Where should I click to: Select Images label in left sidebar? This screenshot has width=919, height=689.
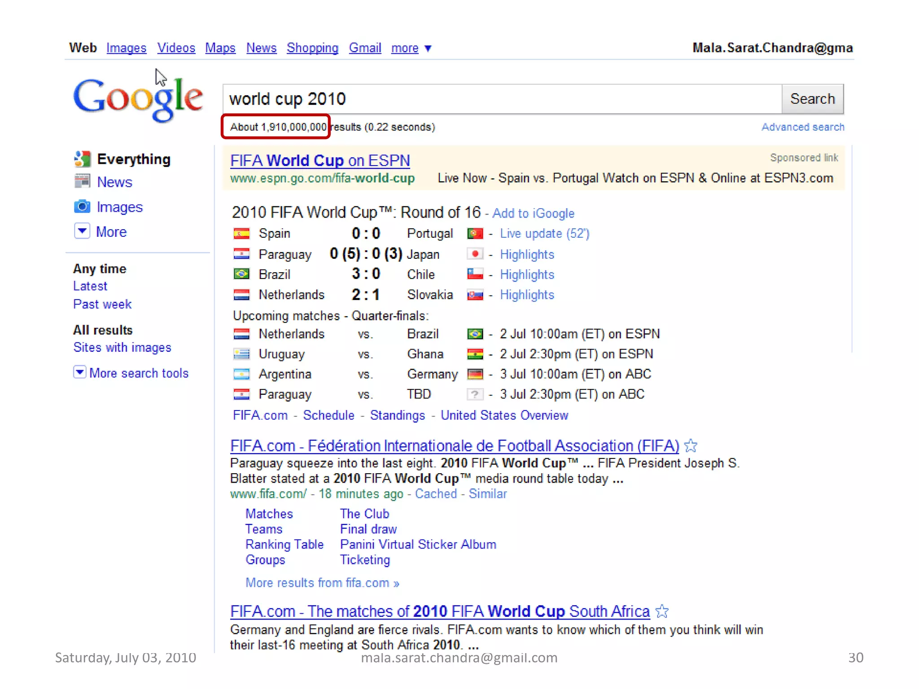pyautogui.click(x=119, y=207)
